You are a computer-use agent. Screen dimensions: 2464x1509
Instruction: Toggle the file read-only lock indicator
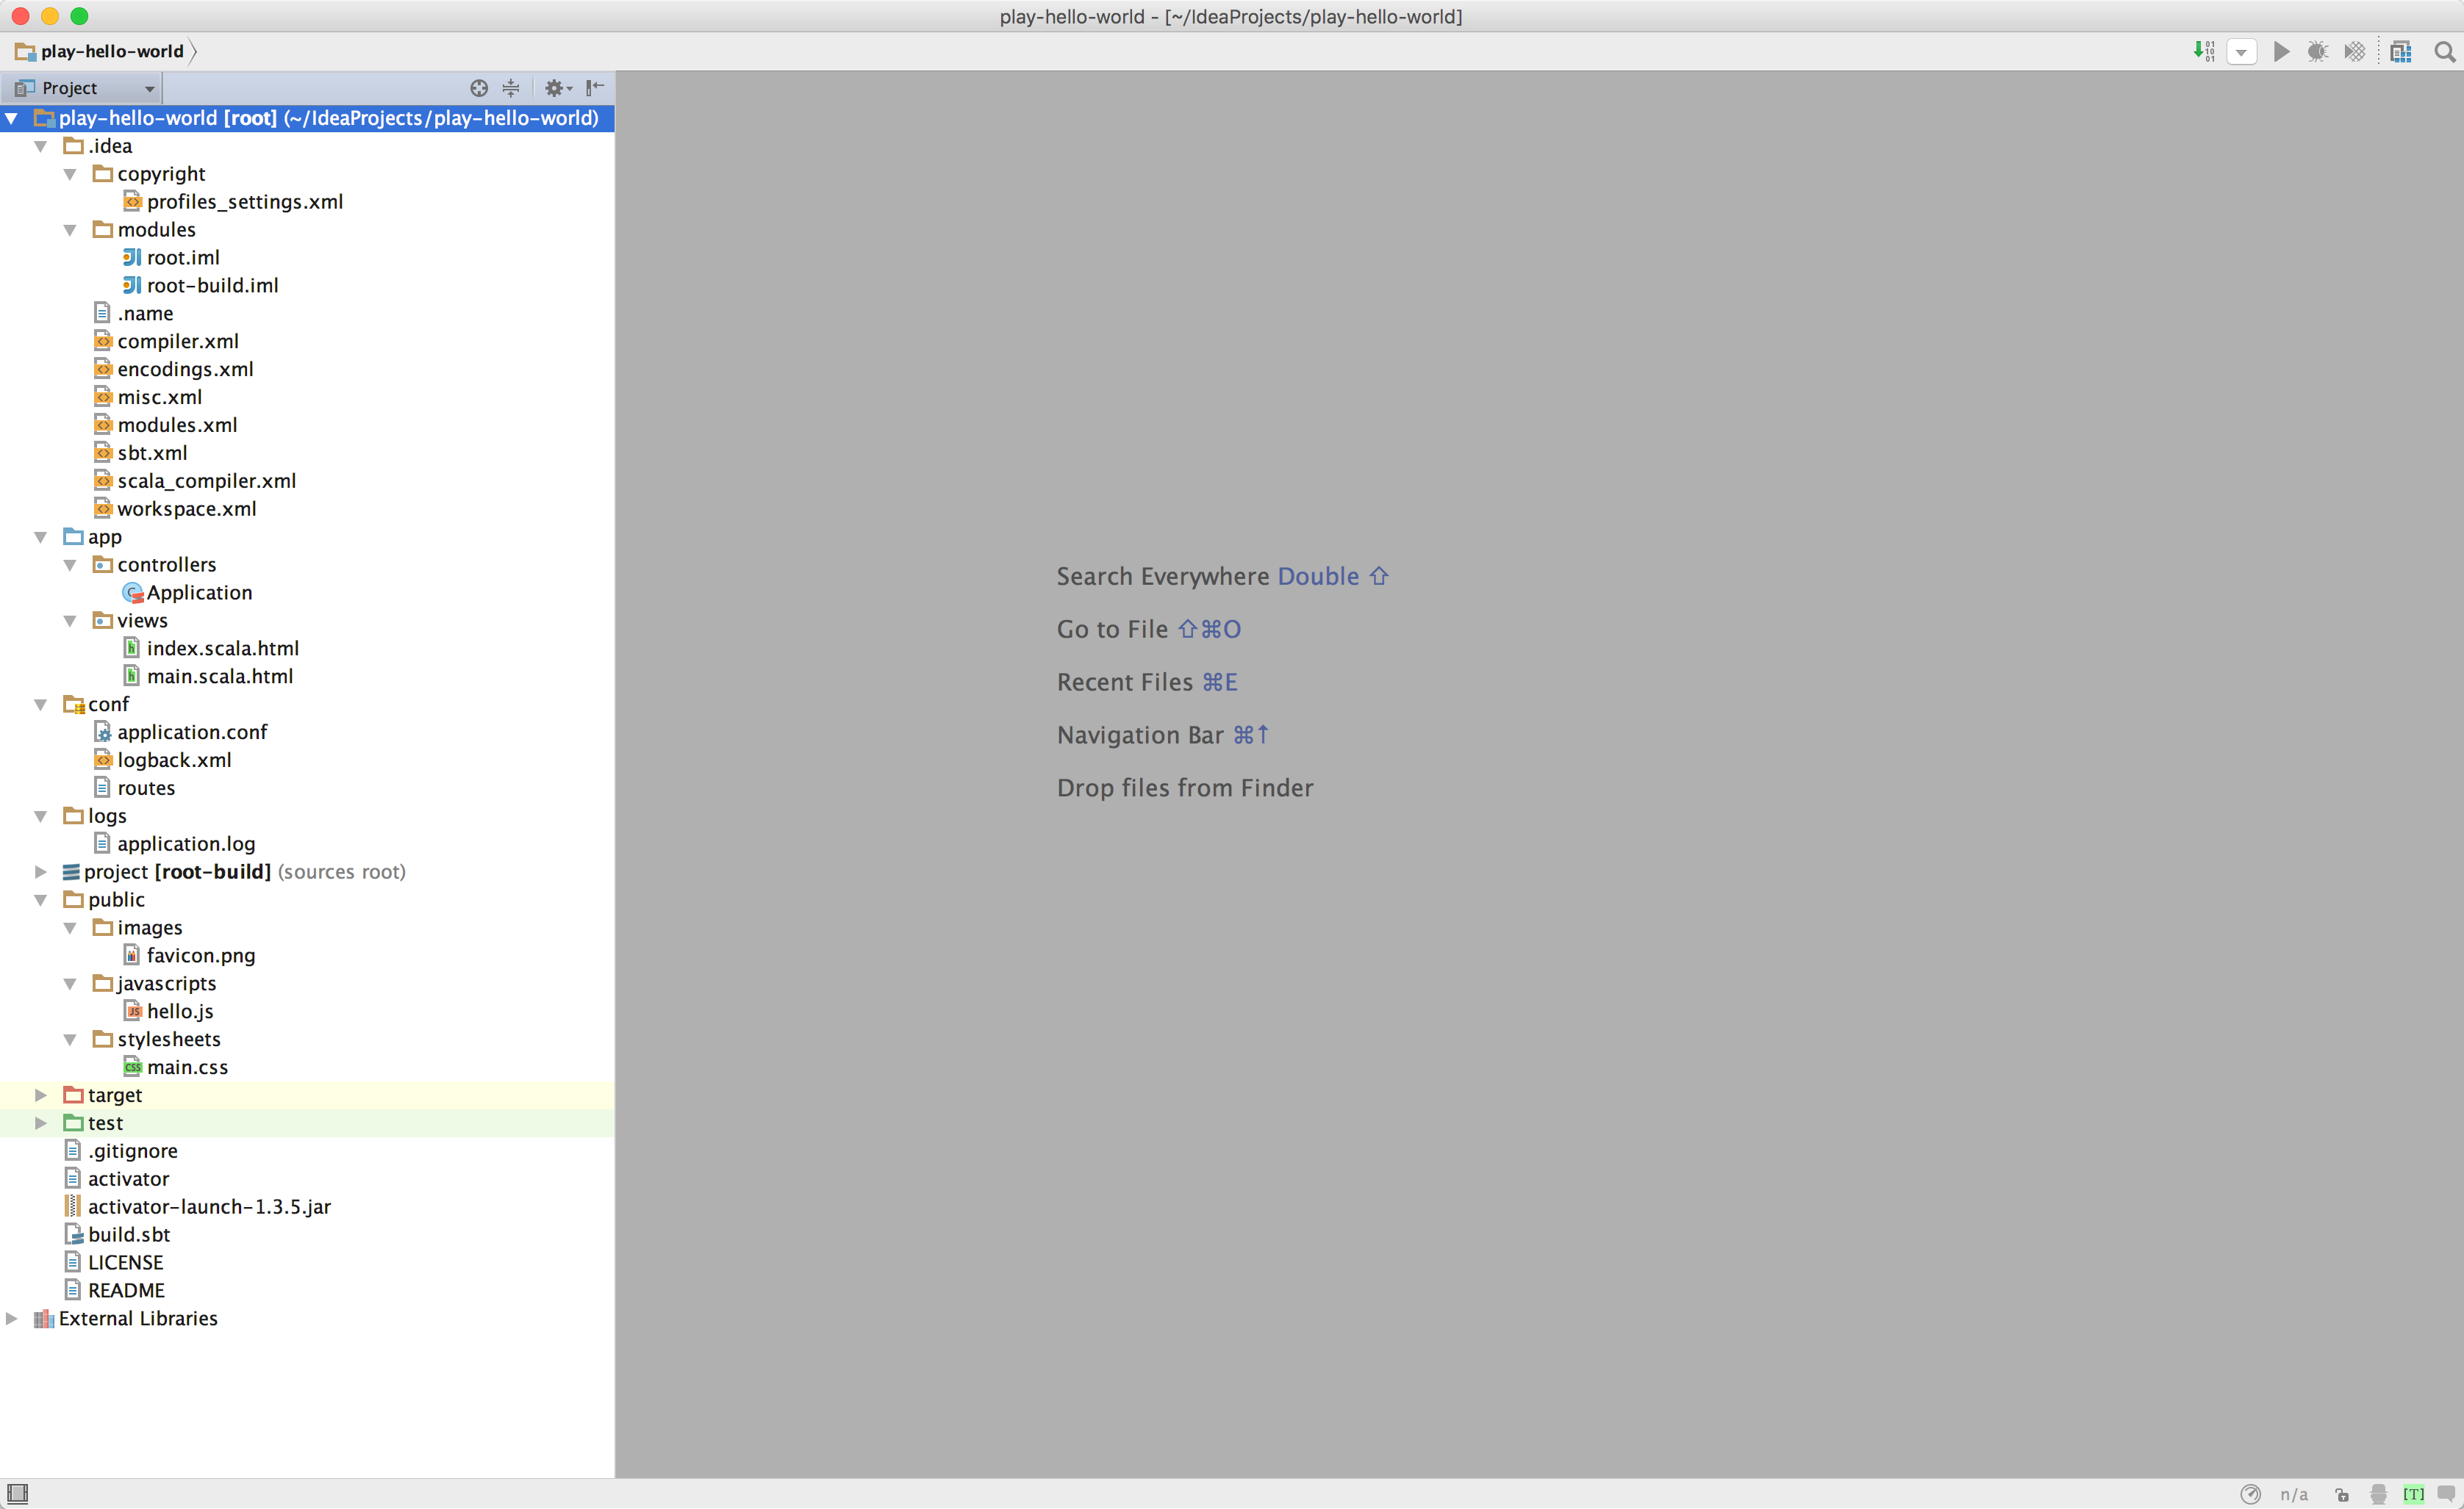2342,1494
